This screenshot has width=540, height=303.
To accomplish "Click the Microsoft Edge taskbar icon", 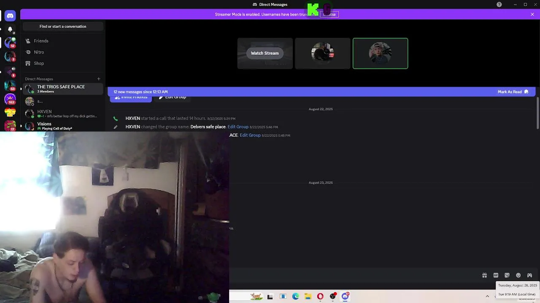I will point(295,296).
